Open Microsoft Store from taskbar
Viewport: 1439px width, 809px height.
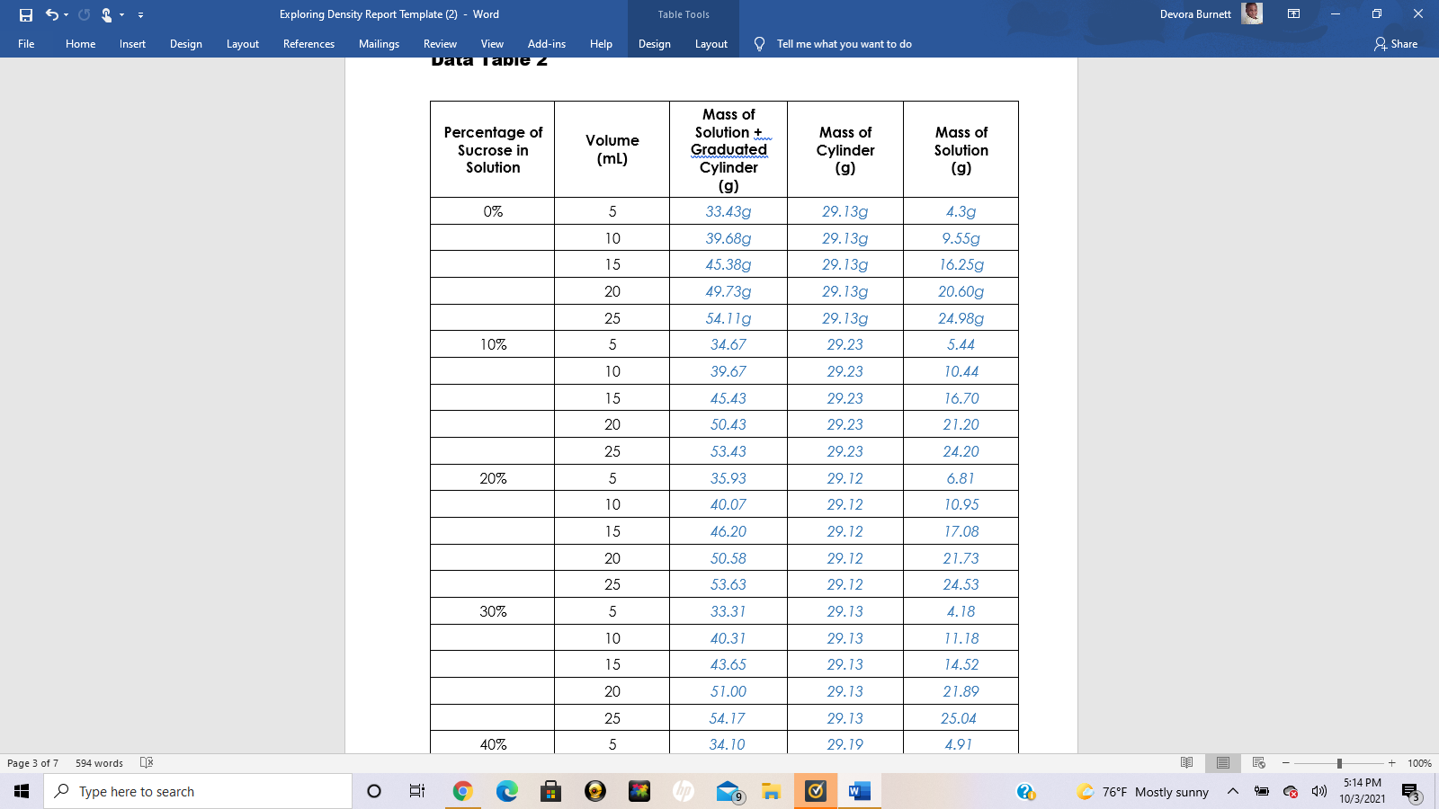pyautogui.click(x=550, y=791)
